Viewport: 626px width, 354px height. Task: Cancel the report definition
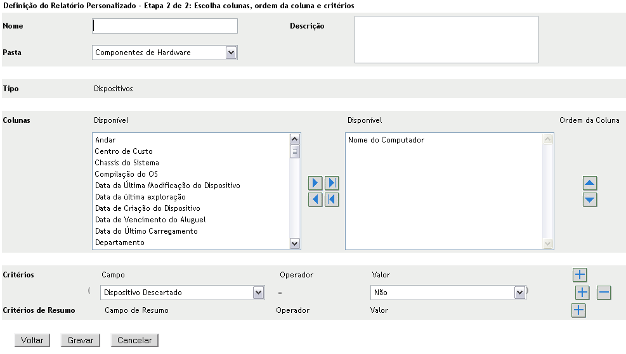tap(134, 340)
